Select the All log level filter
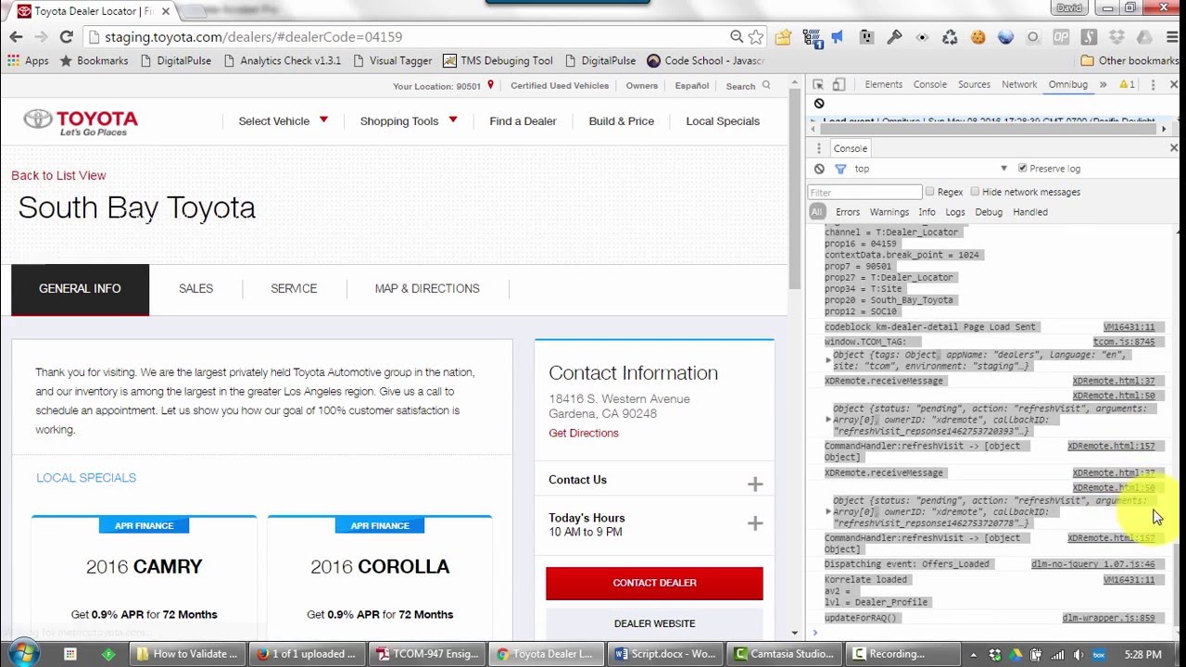Viewport: 1186px width, 667px height. tap(816, 212)
